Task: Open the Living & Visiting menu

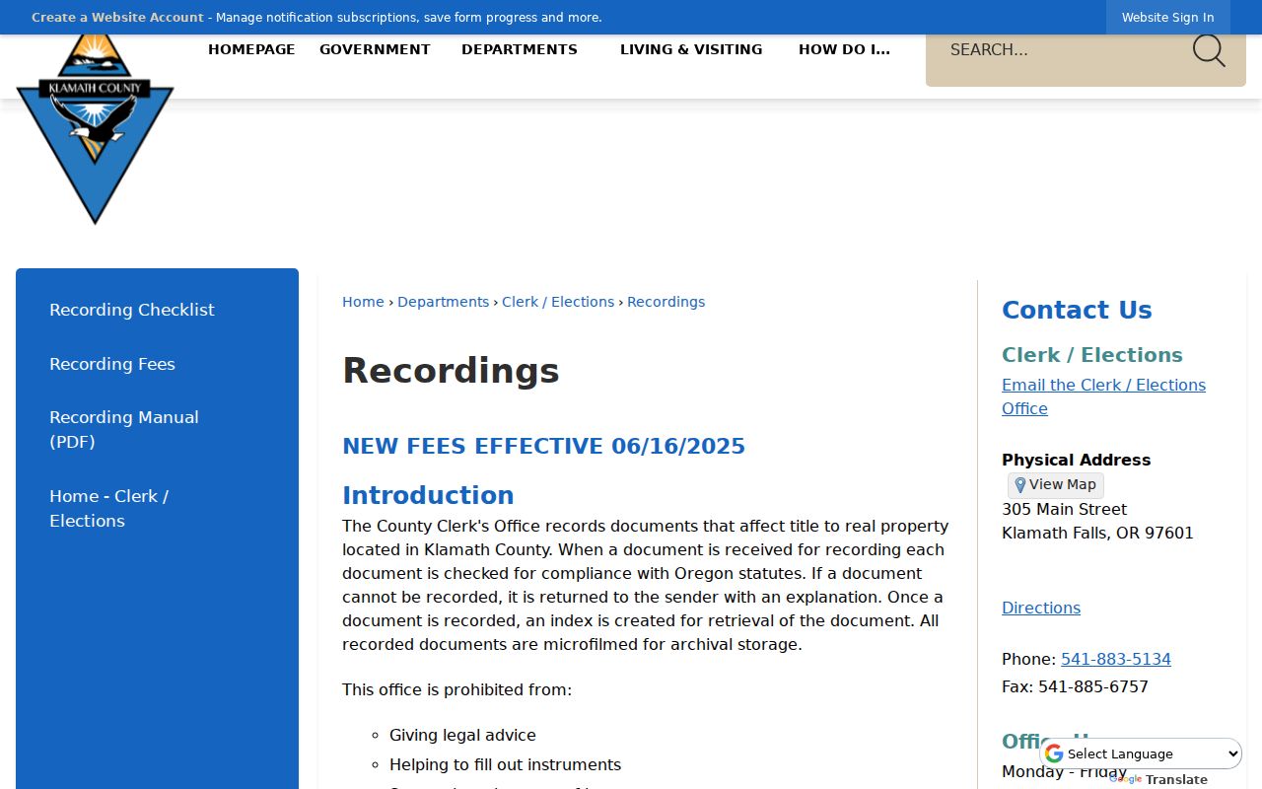Action: 691,49
